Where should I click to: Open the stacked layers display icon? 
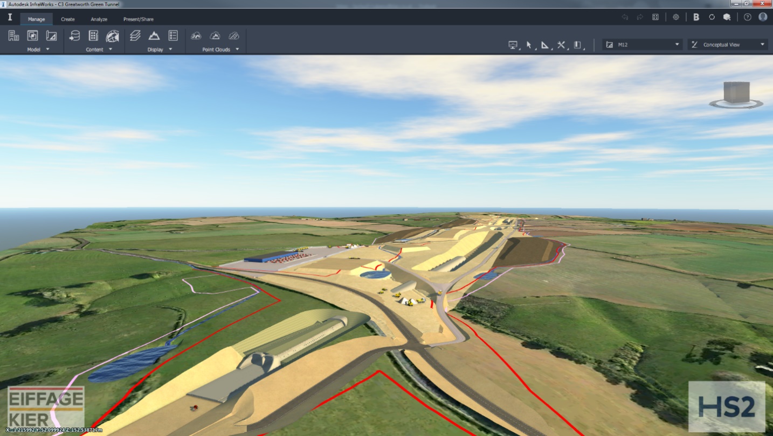[135, 36]
